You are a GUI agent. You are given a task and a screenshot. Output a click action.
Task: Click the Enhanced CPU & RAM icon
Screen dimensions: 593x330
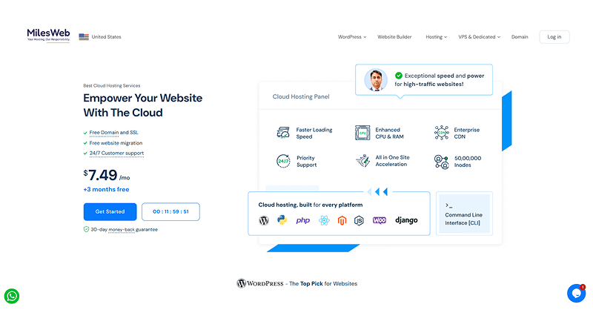tap(362, 133)
